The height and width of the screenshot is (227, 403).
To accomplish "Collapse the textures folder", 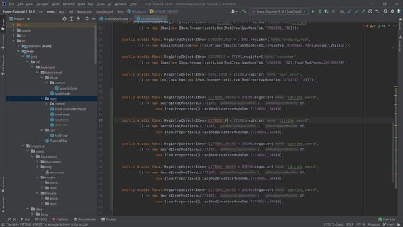I will click(37, 194).
